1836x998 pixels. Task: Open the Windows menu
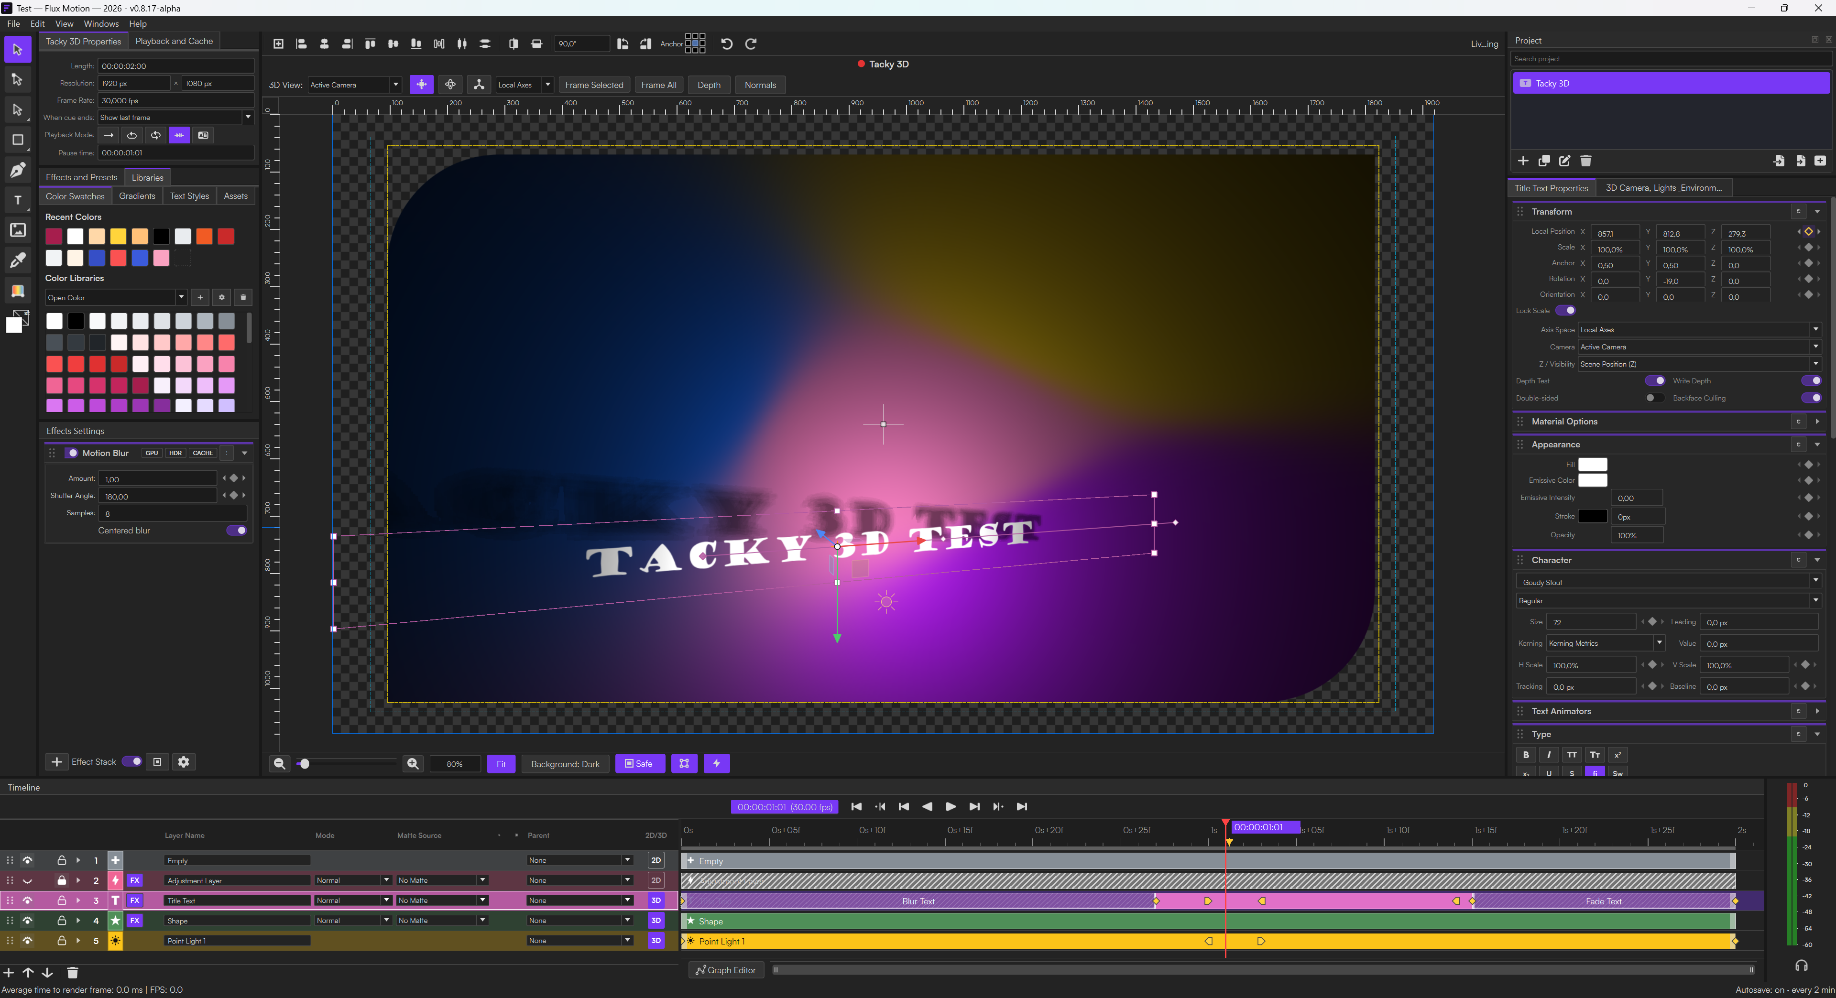[x=101, y=23]
